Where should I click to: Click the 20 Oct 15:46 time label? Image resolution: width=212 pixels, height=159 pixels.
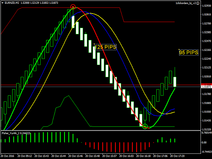click(76, 156)
